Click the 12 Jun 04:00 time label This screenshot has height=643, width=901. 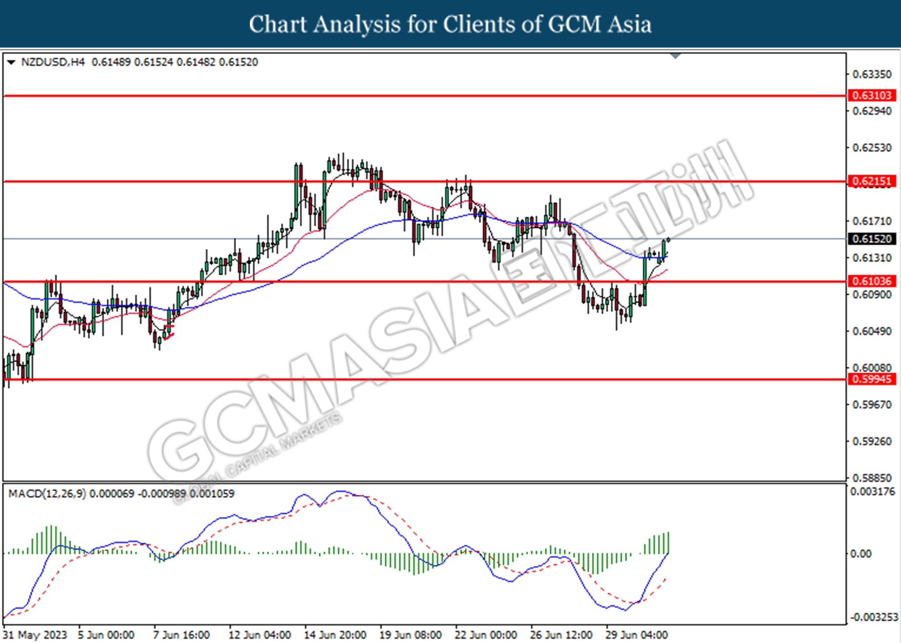(x=260, y=635)
